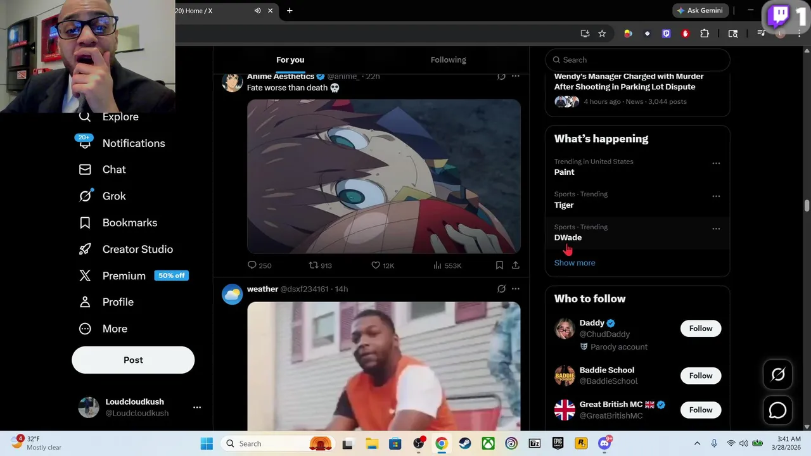The width and height of the screenshot is (811, 456).
Task: Open the floating chat bubble button
Action: [778, 410]
